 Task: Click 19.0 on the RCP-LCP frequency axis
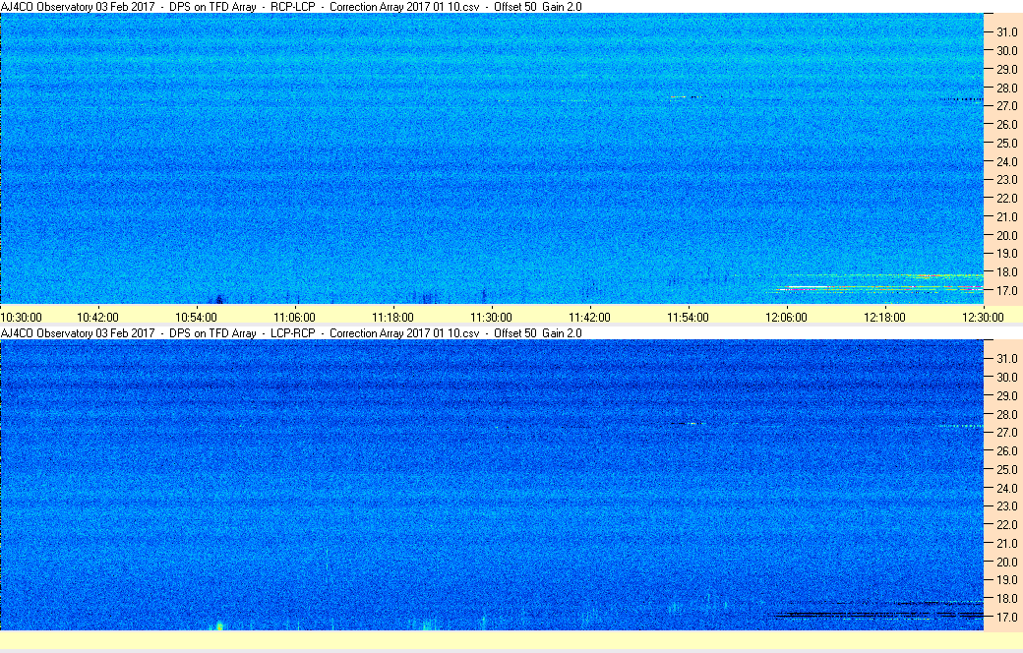(1006, 254)
